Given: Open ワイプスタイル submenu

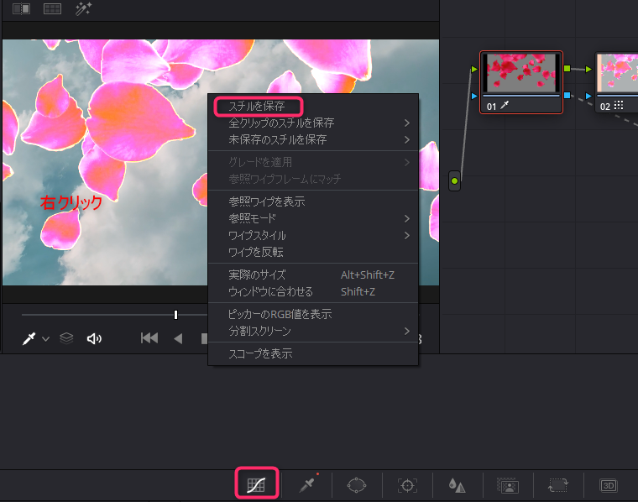Looking at the screenshot, I should pos(313,235).
